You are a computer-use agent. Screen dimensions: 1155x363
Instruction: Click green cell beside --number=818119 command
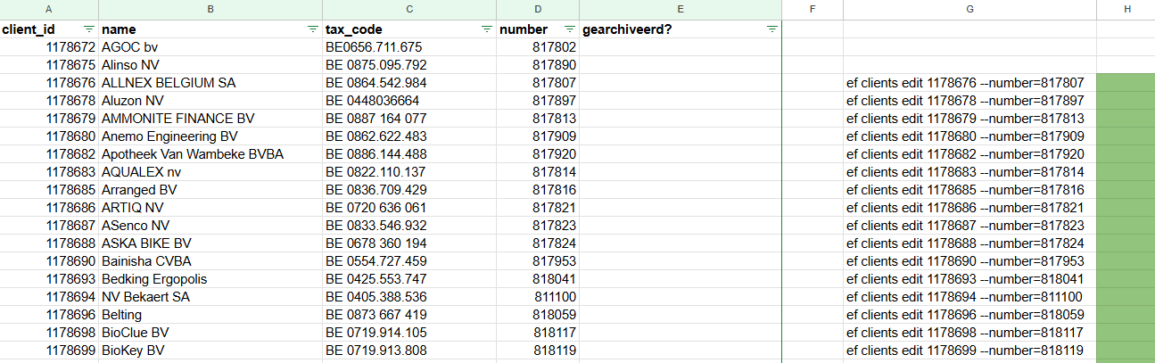[1126, 351]
